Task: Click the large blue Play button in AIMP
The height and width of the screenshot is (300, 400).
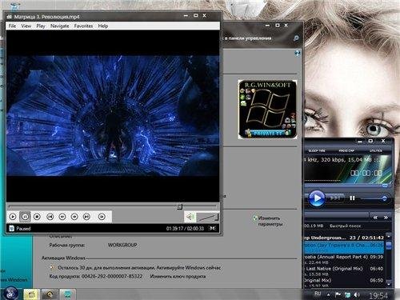Action: (x=317, y=198)
